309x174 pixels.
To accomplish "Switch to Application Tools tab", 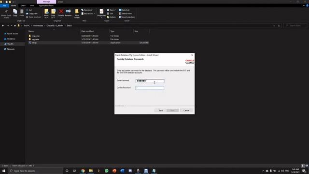I will click(46, 5).
